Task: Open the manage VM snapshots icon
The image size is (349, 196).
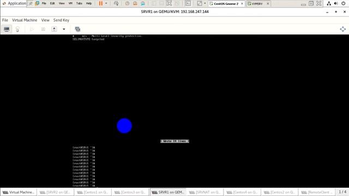Action: pyautogui.click(x=77, y=29)
